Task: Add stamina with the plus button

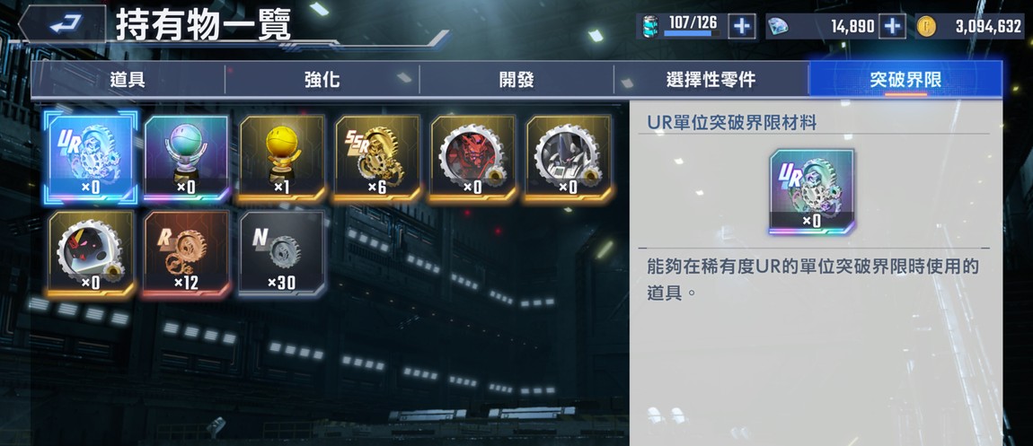Action: coord(743,26)
